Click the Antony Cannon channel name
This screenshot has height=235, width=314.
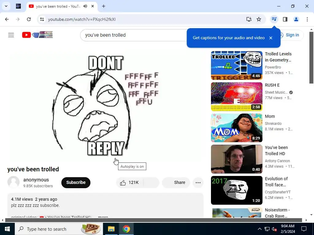pyautogui.click(x=277, y=161)
